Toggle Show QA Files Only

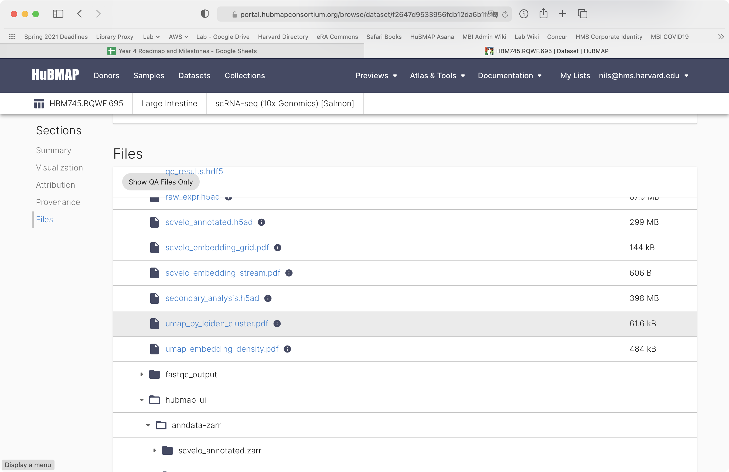pos(161,182)
